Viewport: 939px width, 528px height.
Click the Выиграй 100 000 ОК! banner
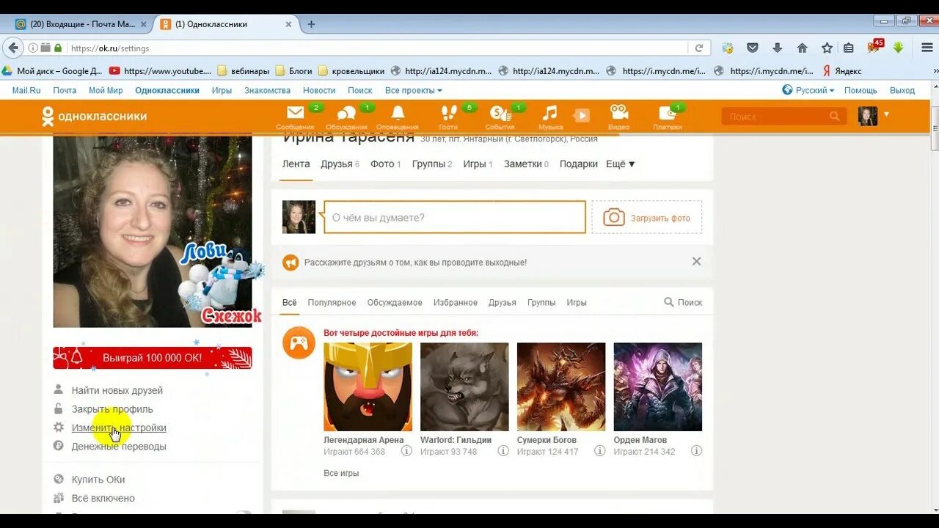pos(153,358)
